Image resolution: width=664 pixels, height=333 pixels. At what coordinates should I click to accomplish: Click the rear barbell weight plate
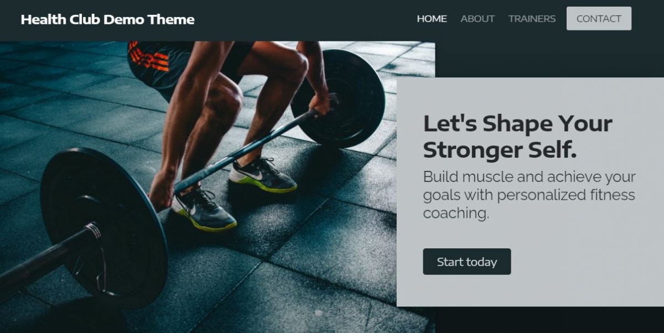tap(338, 98)
